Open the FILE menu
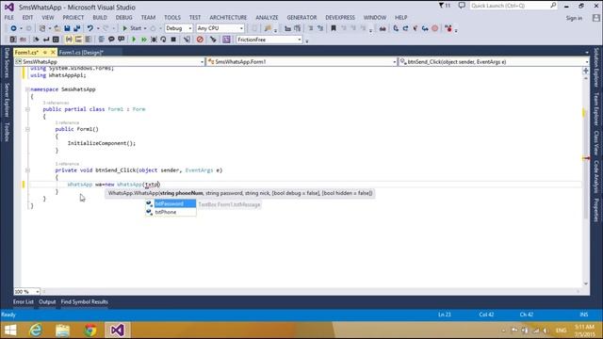This screenshot has height=339, width=603. tap(9, 18)
